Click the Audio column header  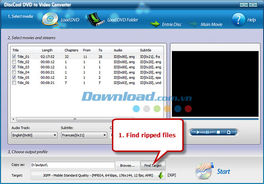pos(118,50)
